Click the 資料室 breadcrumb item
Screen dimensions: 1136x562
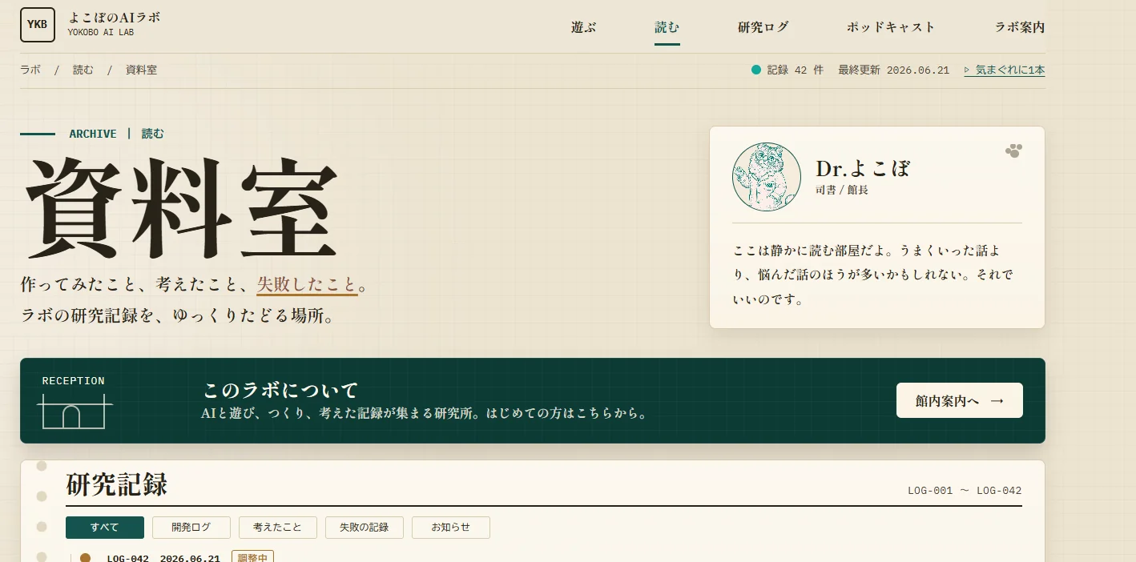(141, 70)
